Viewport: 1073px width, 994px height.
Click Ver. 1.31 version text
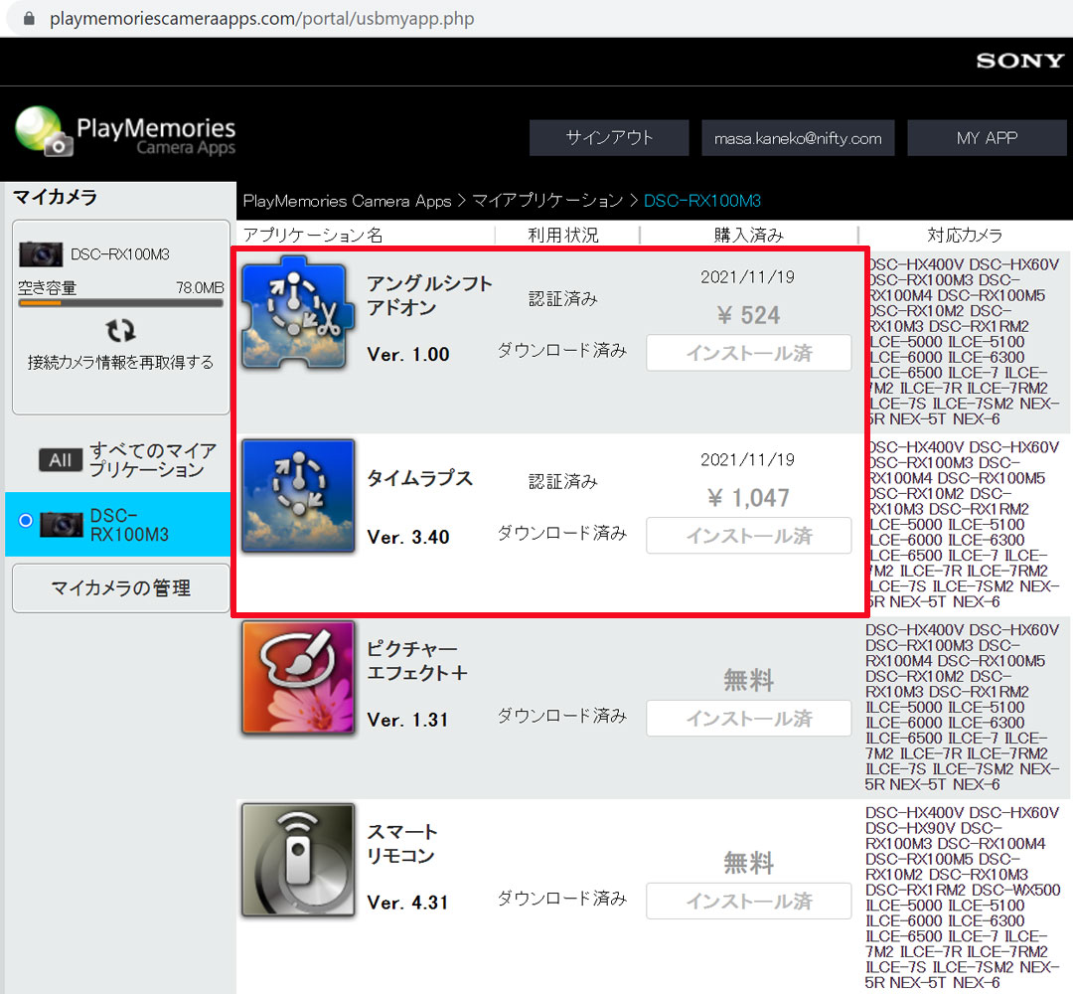pyautogui.click(x=408, y=721)
